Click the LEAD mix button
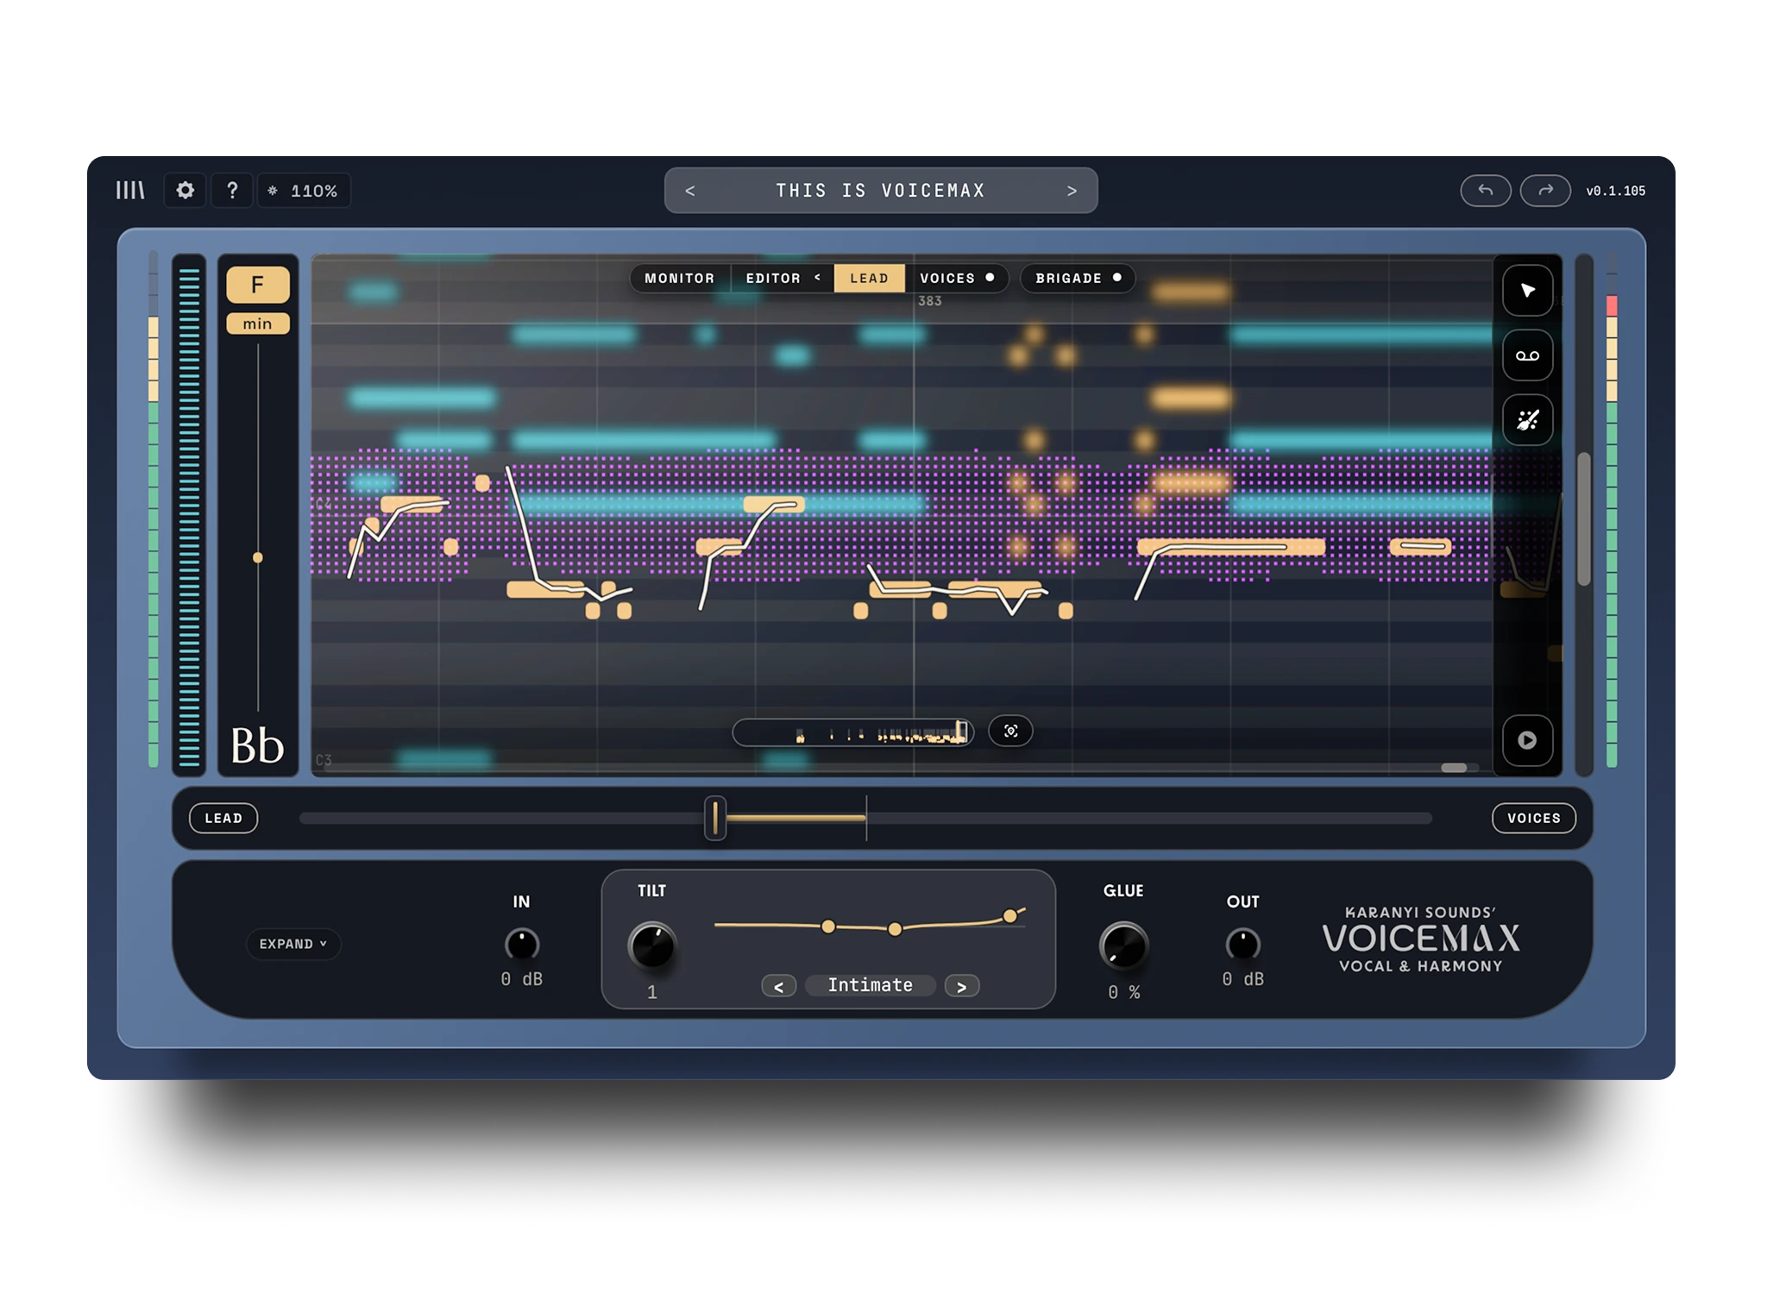 [223, 818]
